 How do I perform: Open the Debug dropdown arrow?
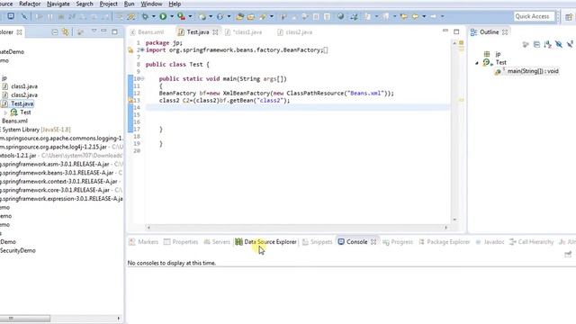pyautogui.click(x=154, y=16)
